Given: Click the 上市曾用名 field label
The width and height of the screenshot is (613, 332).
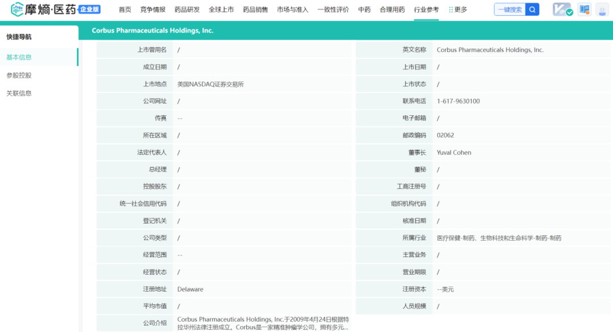Looking at the screenshot, I should [152, 50].
